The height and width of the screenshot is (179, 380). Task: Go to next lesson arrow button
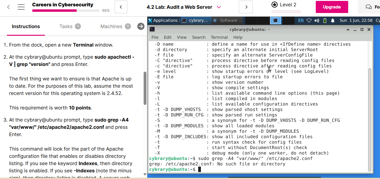click(246, 7)
